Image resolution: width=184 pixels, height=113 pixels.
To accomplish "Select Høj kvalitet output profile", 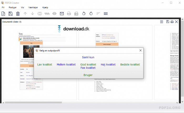I will [x=108, y=64].
